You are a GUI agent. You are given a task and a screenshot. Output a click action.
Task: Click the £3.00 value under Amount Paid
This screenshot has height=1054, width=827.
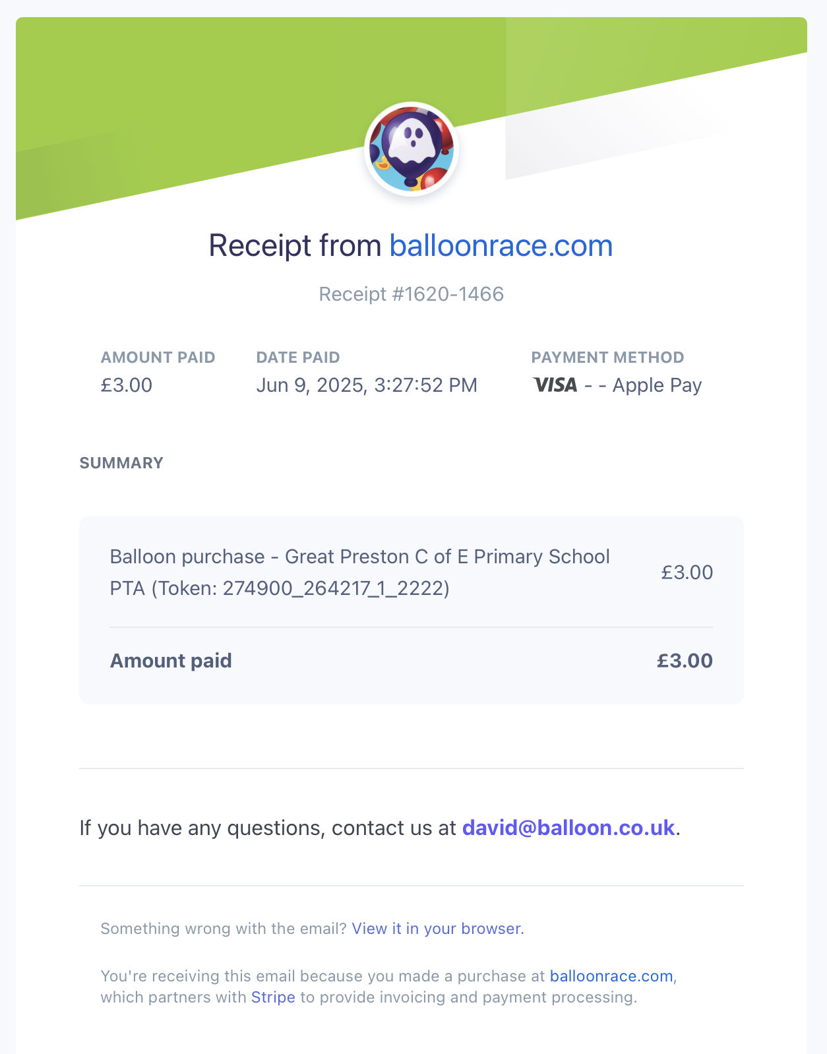click(x=127, y=385)
